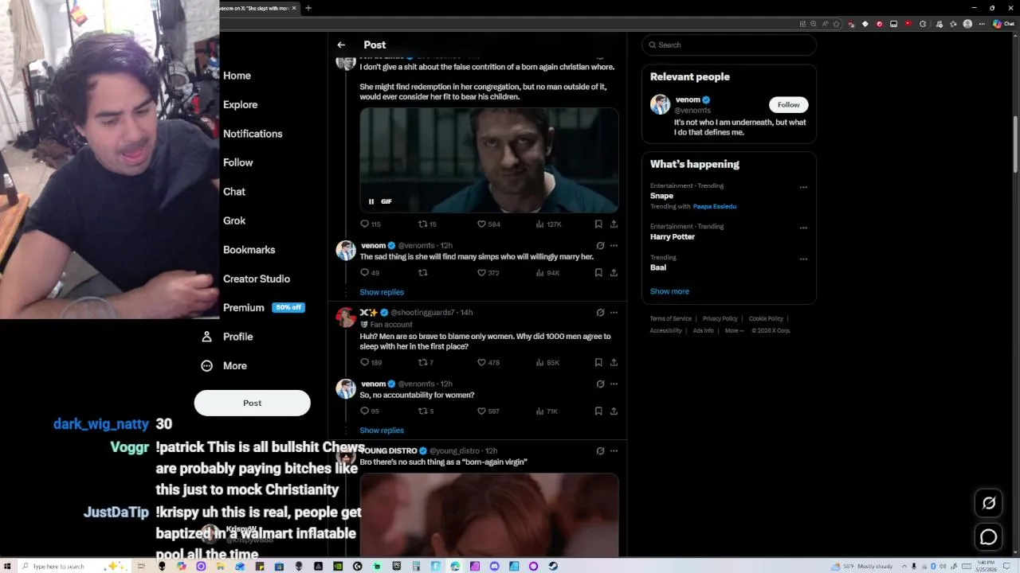
Task: Open more options for Snape trend
Action: click(803, 188)
